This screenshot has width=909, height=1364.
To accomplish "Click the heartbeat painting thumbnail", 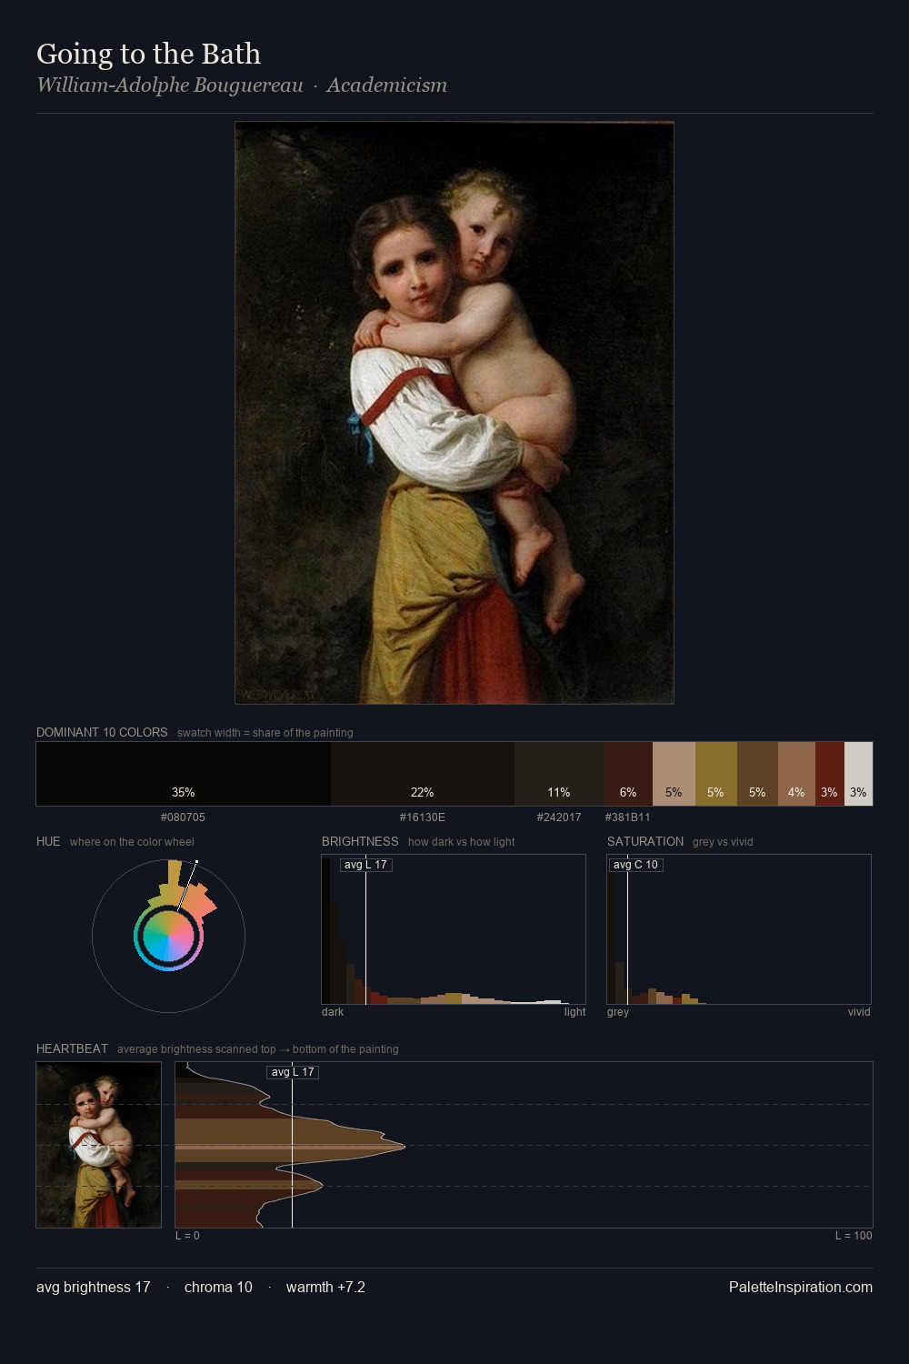I will pos(98,1145).
